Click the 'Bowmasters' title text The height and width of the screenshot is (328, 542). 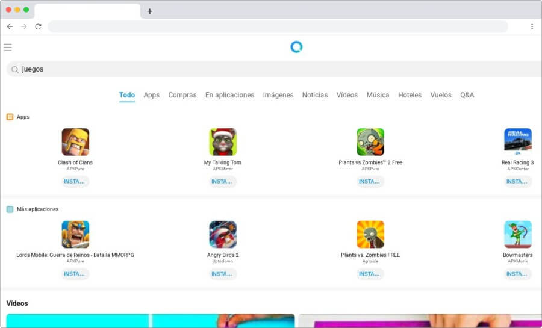517,255
